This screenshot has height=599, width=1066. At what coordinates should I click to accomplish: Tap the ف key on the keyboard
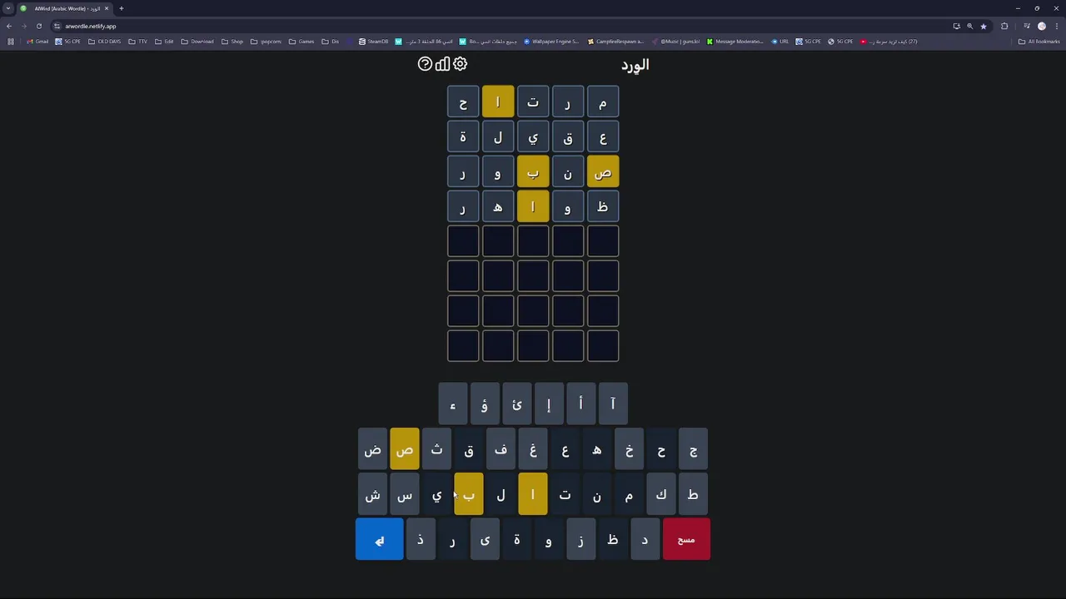click(x=501, y=450)
